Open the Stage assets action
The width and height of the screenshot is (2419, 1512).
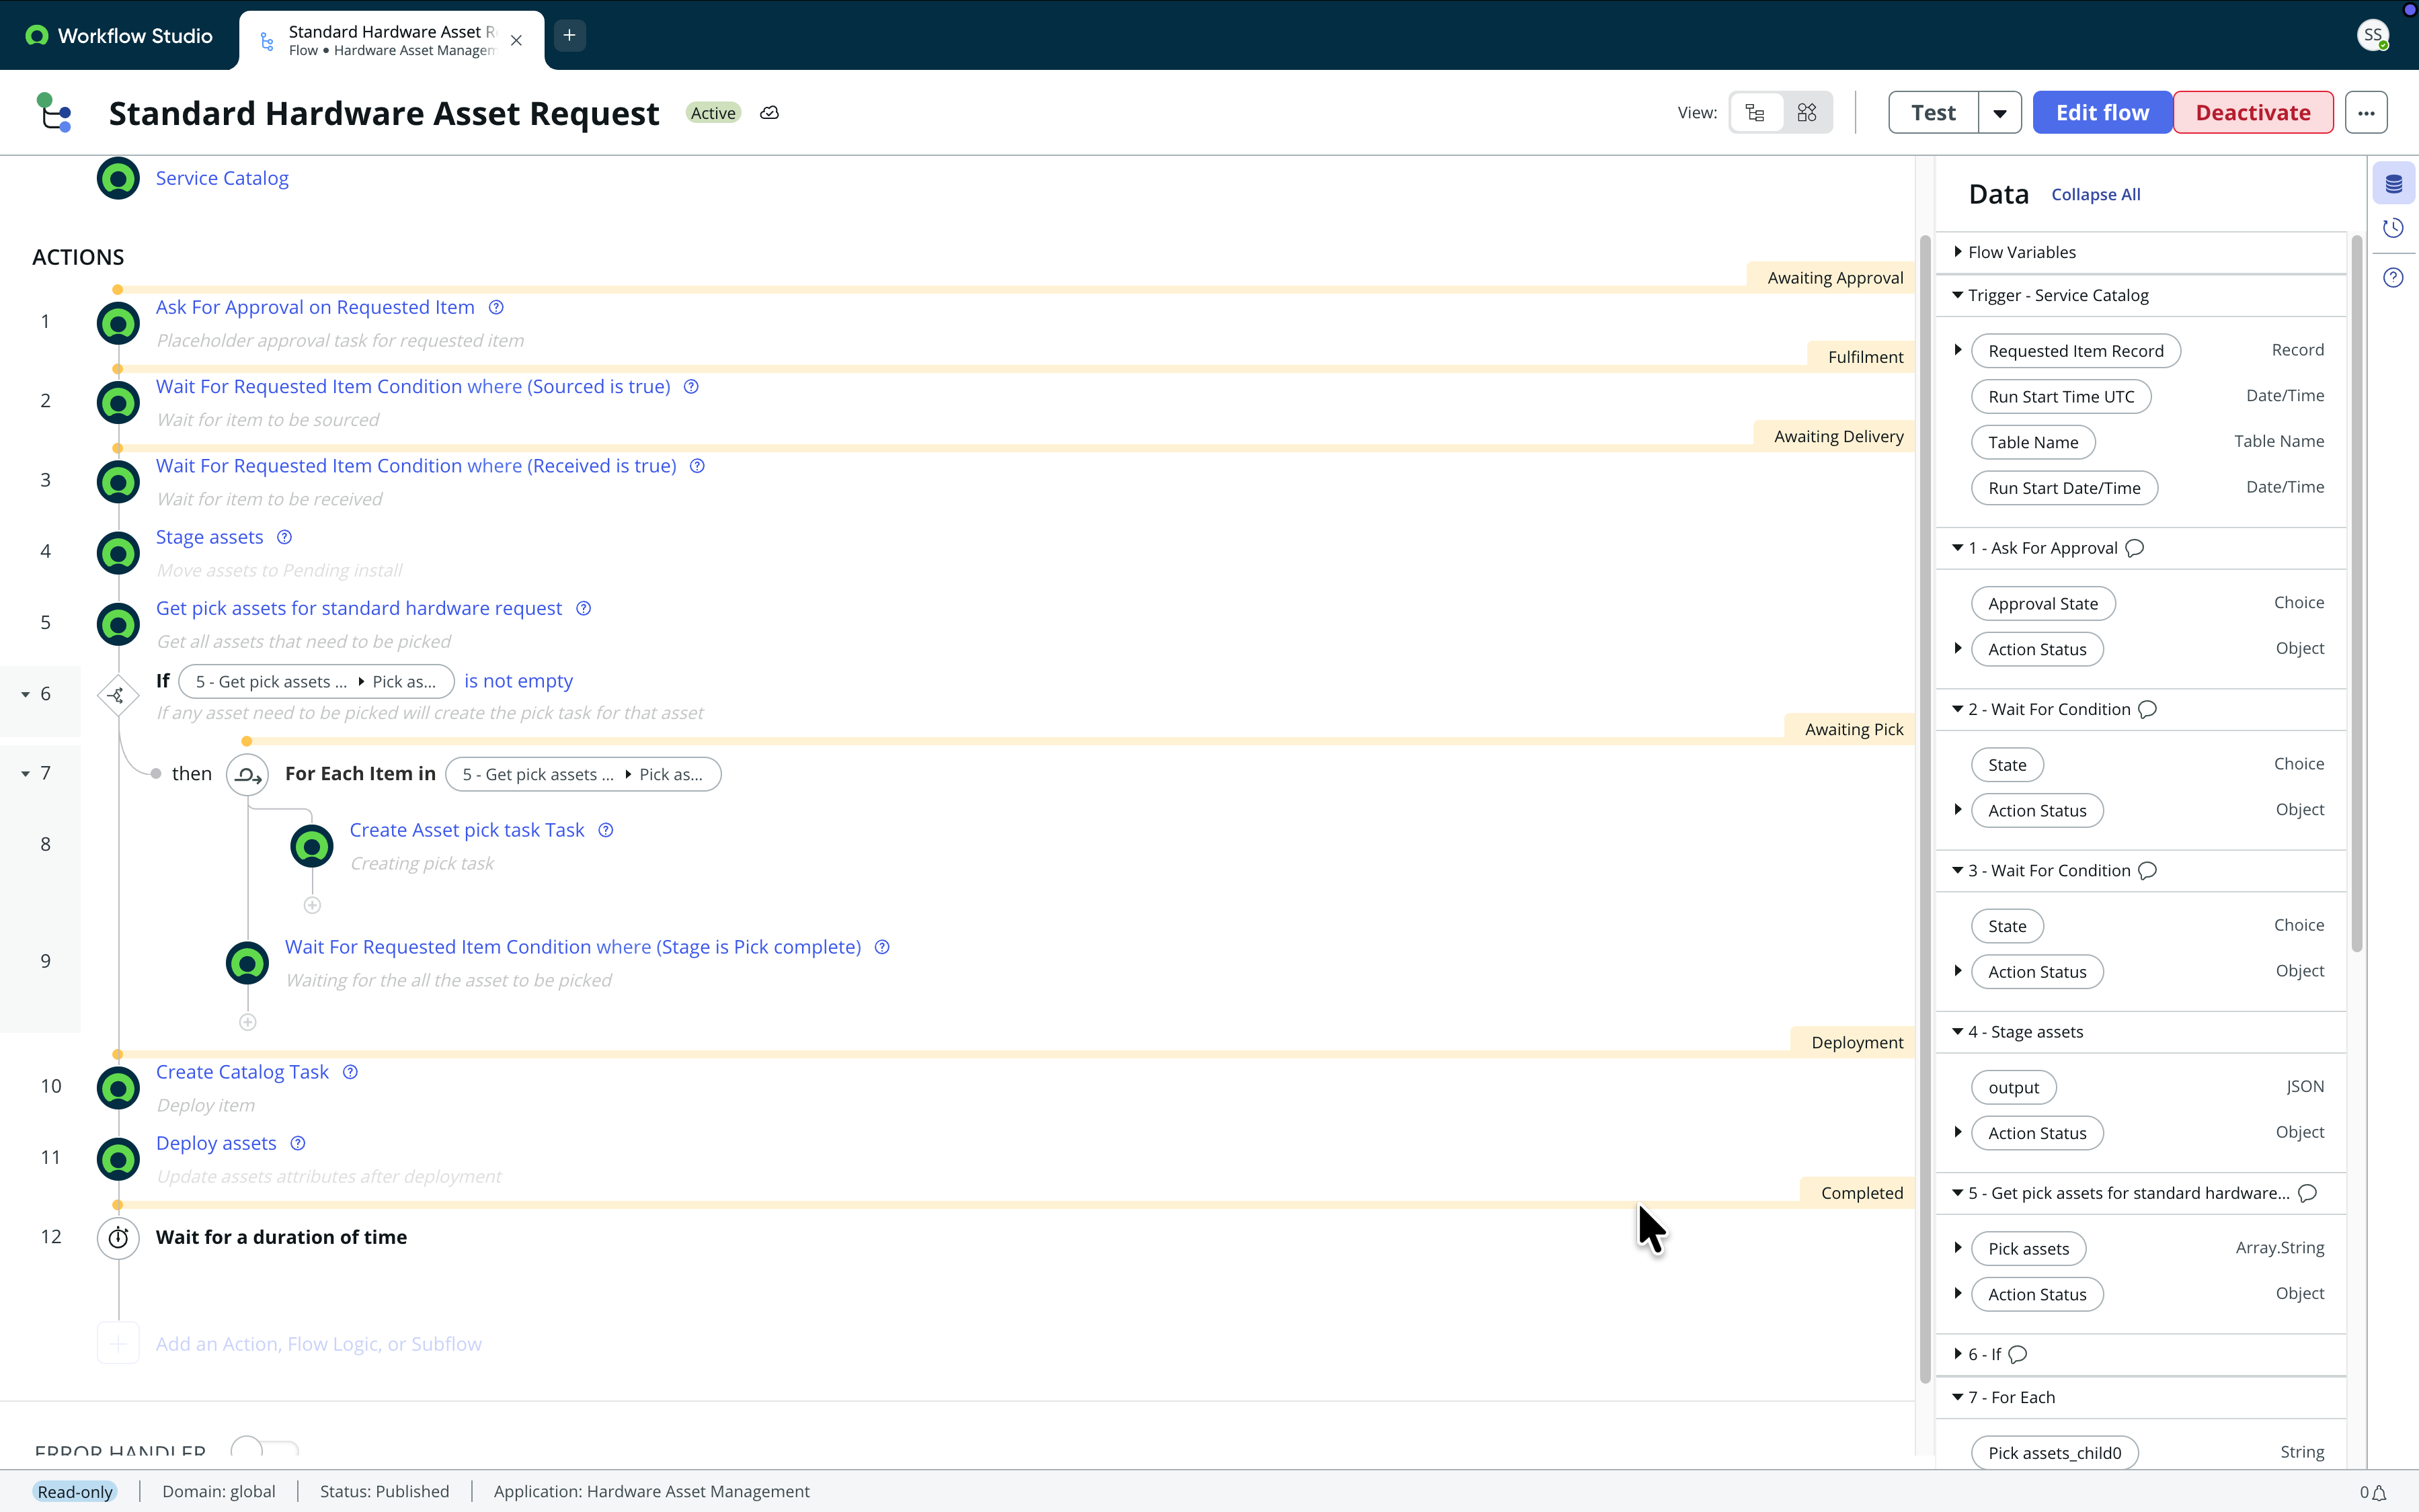209,537
